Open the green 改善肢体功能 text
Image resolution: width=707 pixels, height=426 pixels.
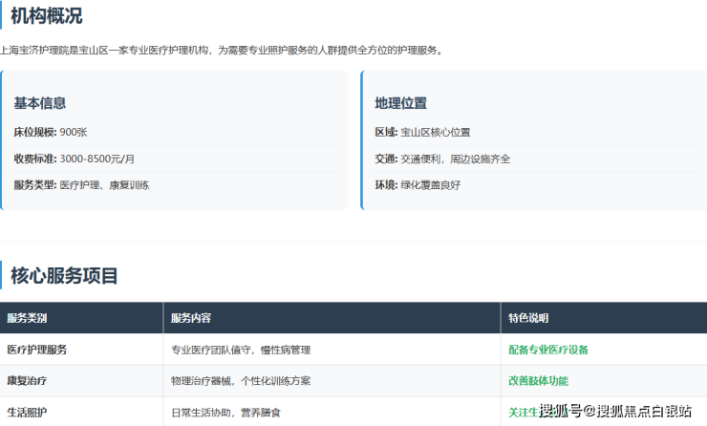coord(538,380)
